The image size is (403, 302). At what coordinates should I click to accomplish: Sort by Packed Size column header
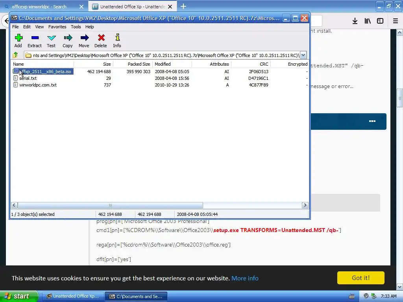coord(133,64)
